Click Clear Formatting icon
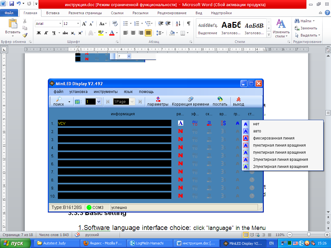This screenshot has height=248, width=331. point(115,23)
